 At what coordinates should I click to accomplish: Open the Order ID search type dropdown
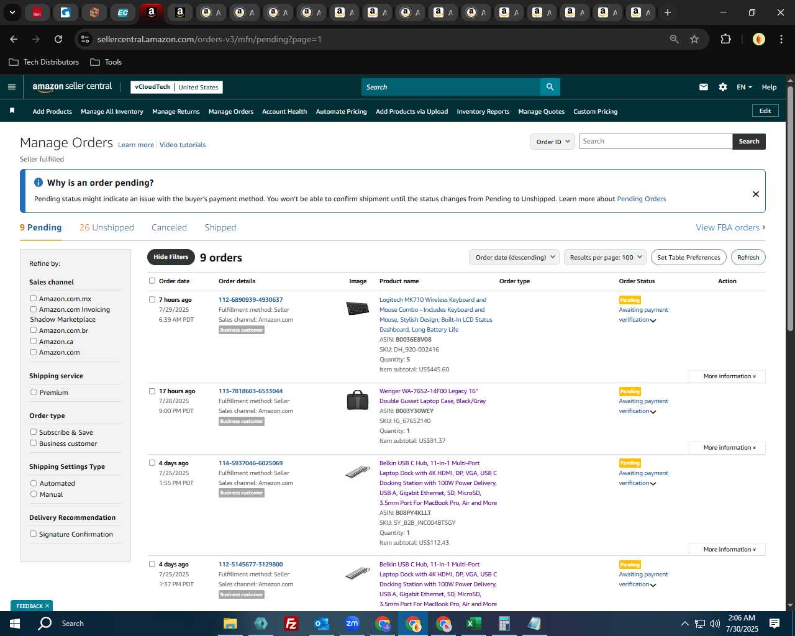[x=552, y=142]
